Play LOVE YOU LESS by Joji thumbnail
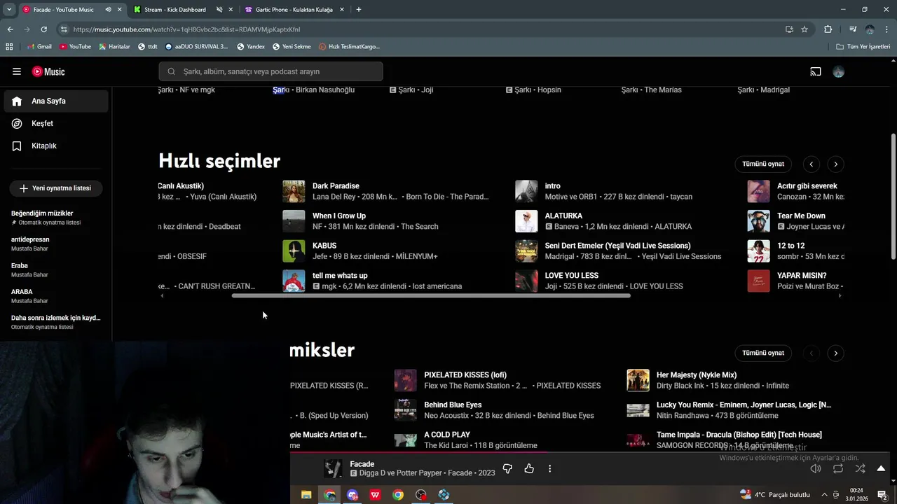 click(x=526, y=281)
